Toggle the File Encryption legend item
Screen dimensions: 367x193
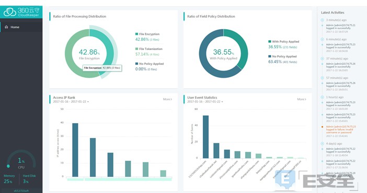tap(147, 34)
